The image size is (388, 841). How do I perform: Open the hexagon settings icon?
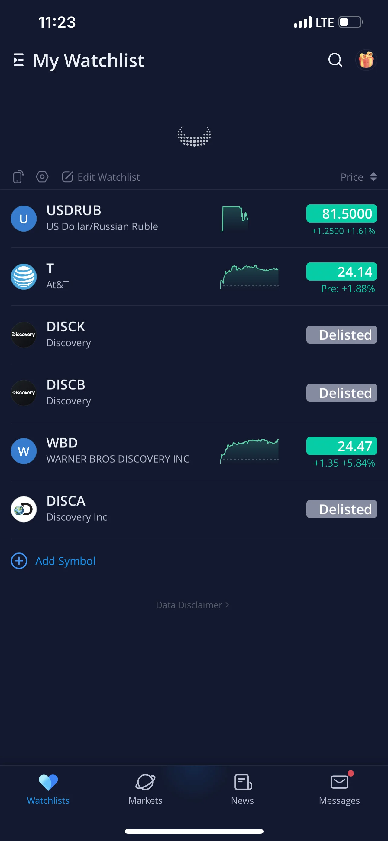point(42,177)
